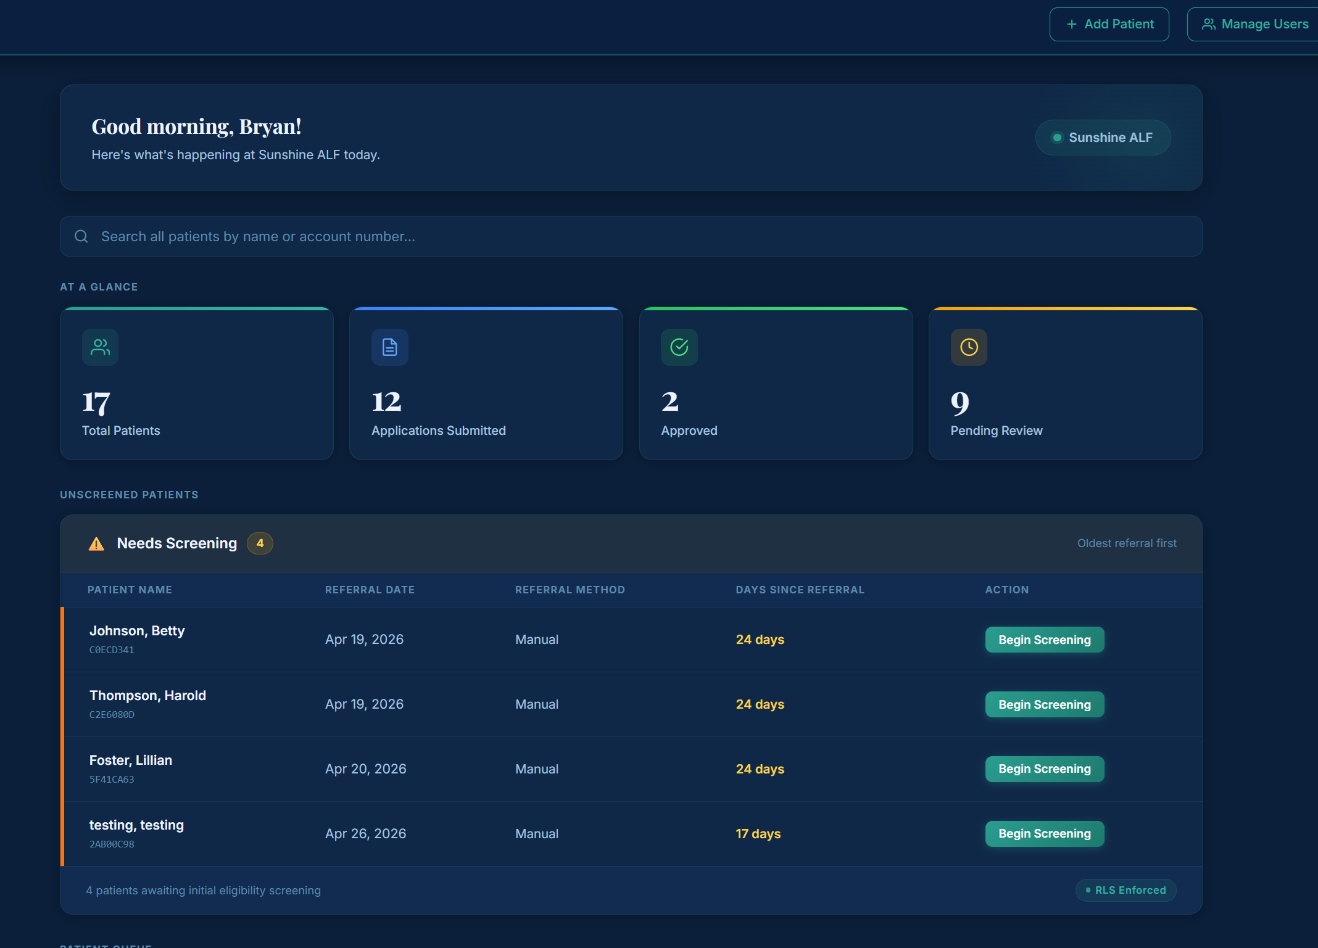The height and width of the screenshot is (948, 1318).
Task: Open Manage Users
Action: click(1253, 24)
